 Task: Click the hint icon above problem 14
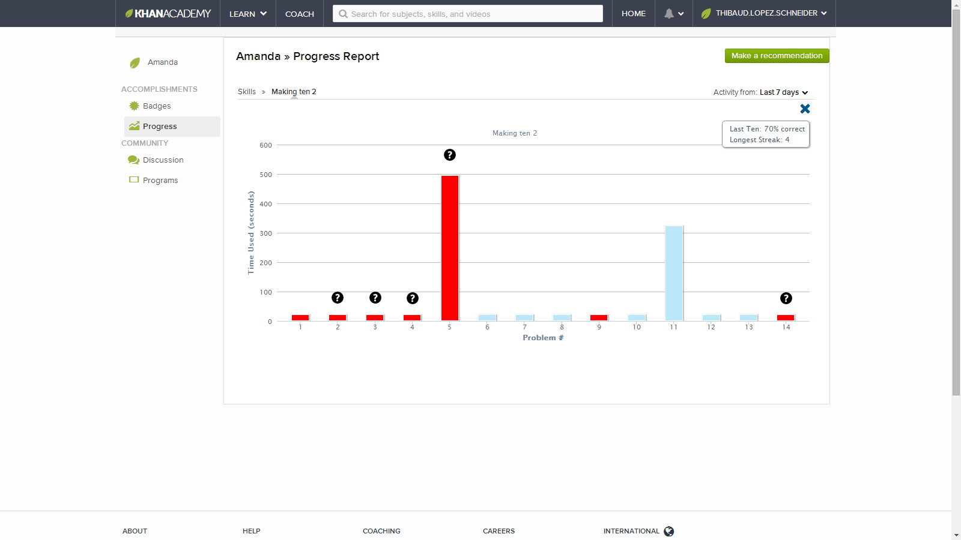[786, 298]
